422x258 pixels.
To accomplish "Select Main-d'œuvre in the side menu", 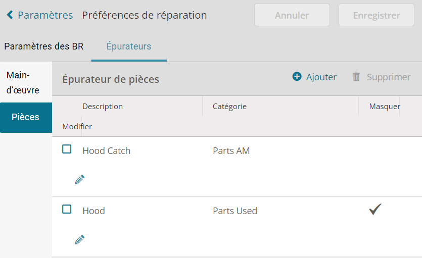I will tap(23, 82).
